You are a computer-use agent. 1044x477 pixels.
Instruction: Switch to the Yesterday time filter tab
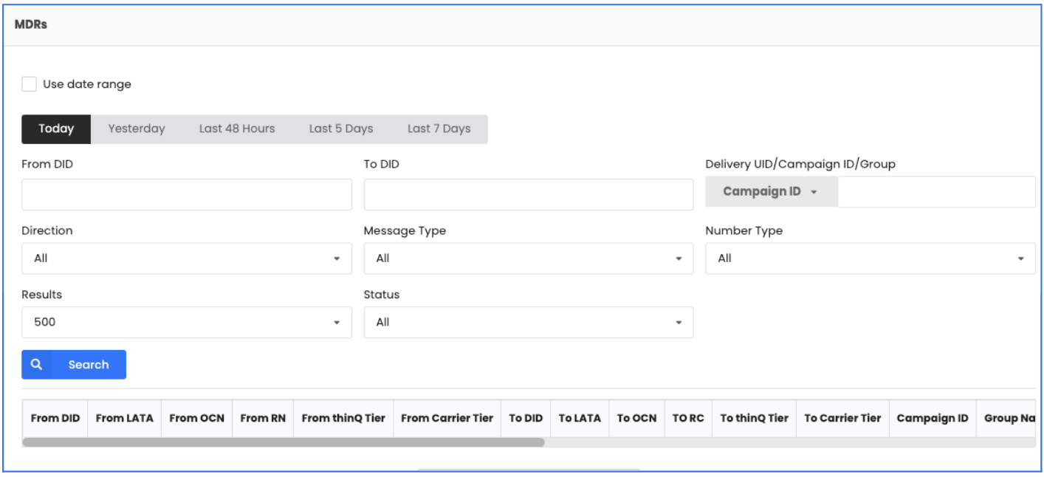coord(136,128)
